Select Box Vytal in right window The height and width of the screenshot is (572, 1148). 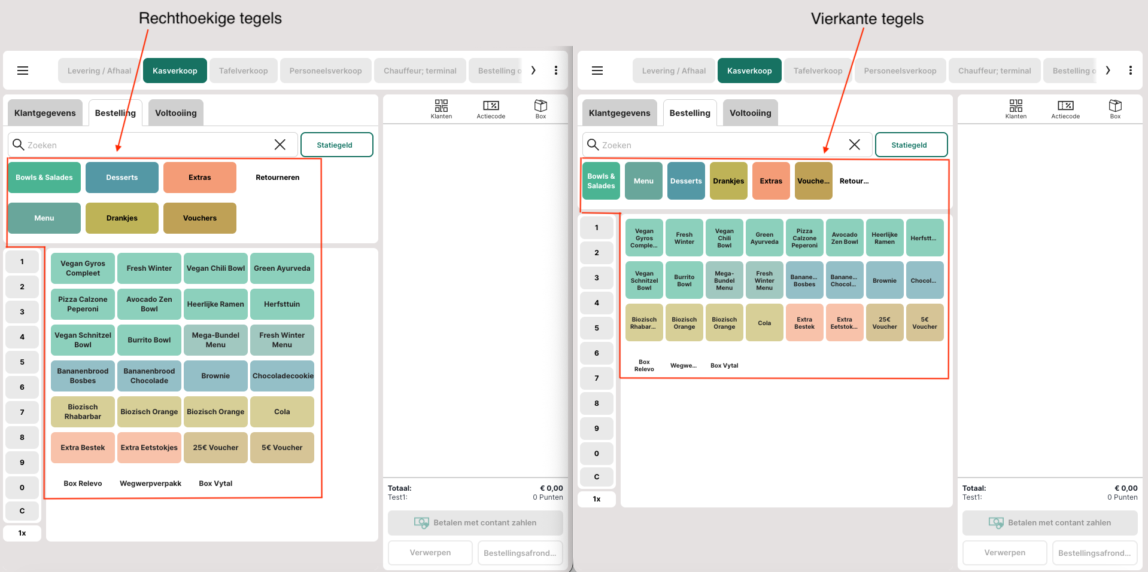click(724, 365)
